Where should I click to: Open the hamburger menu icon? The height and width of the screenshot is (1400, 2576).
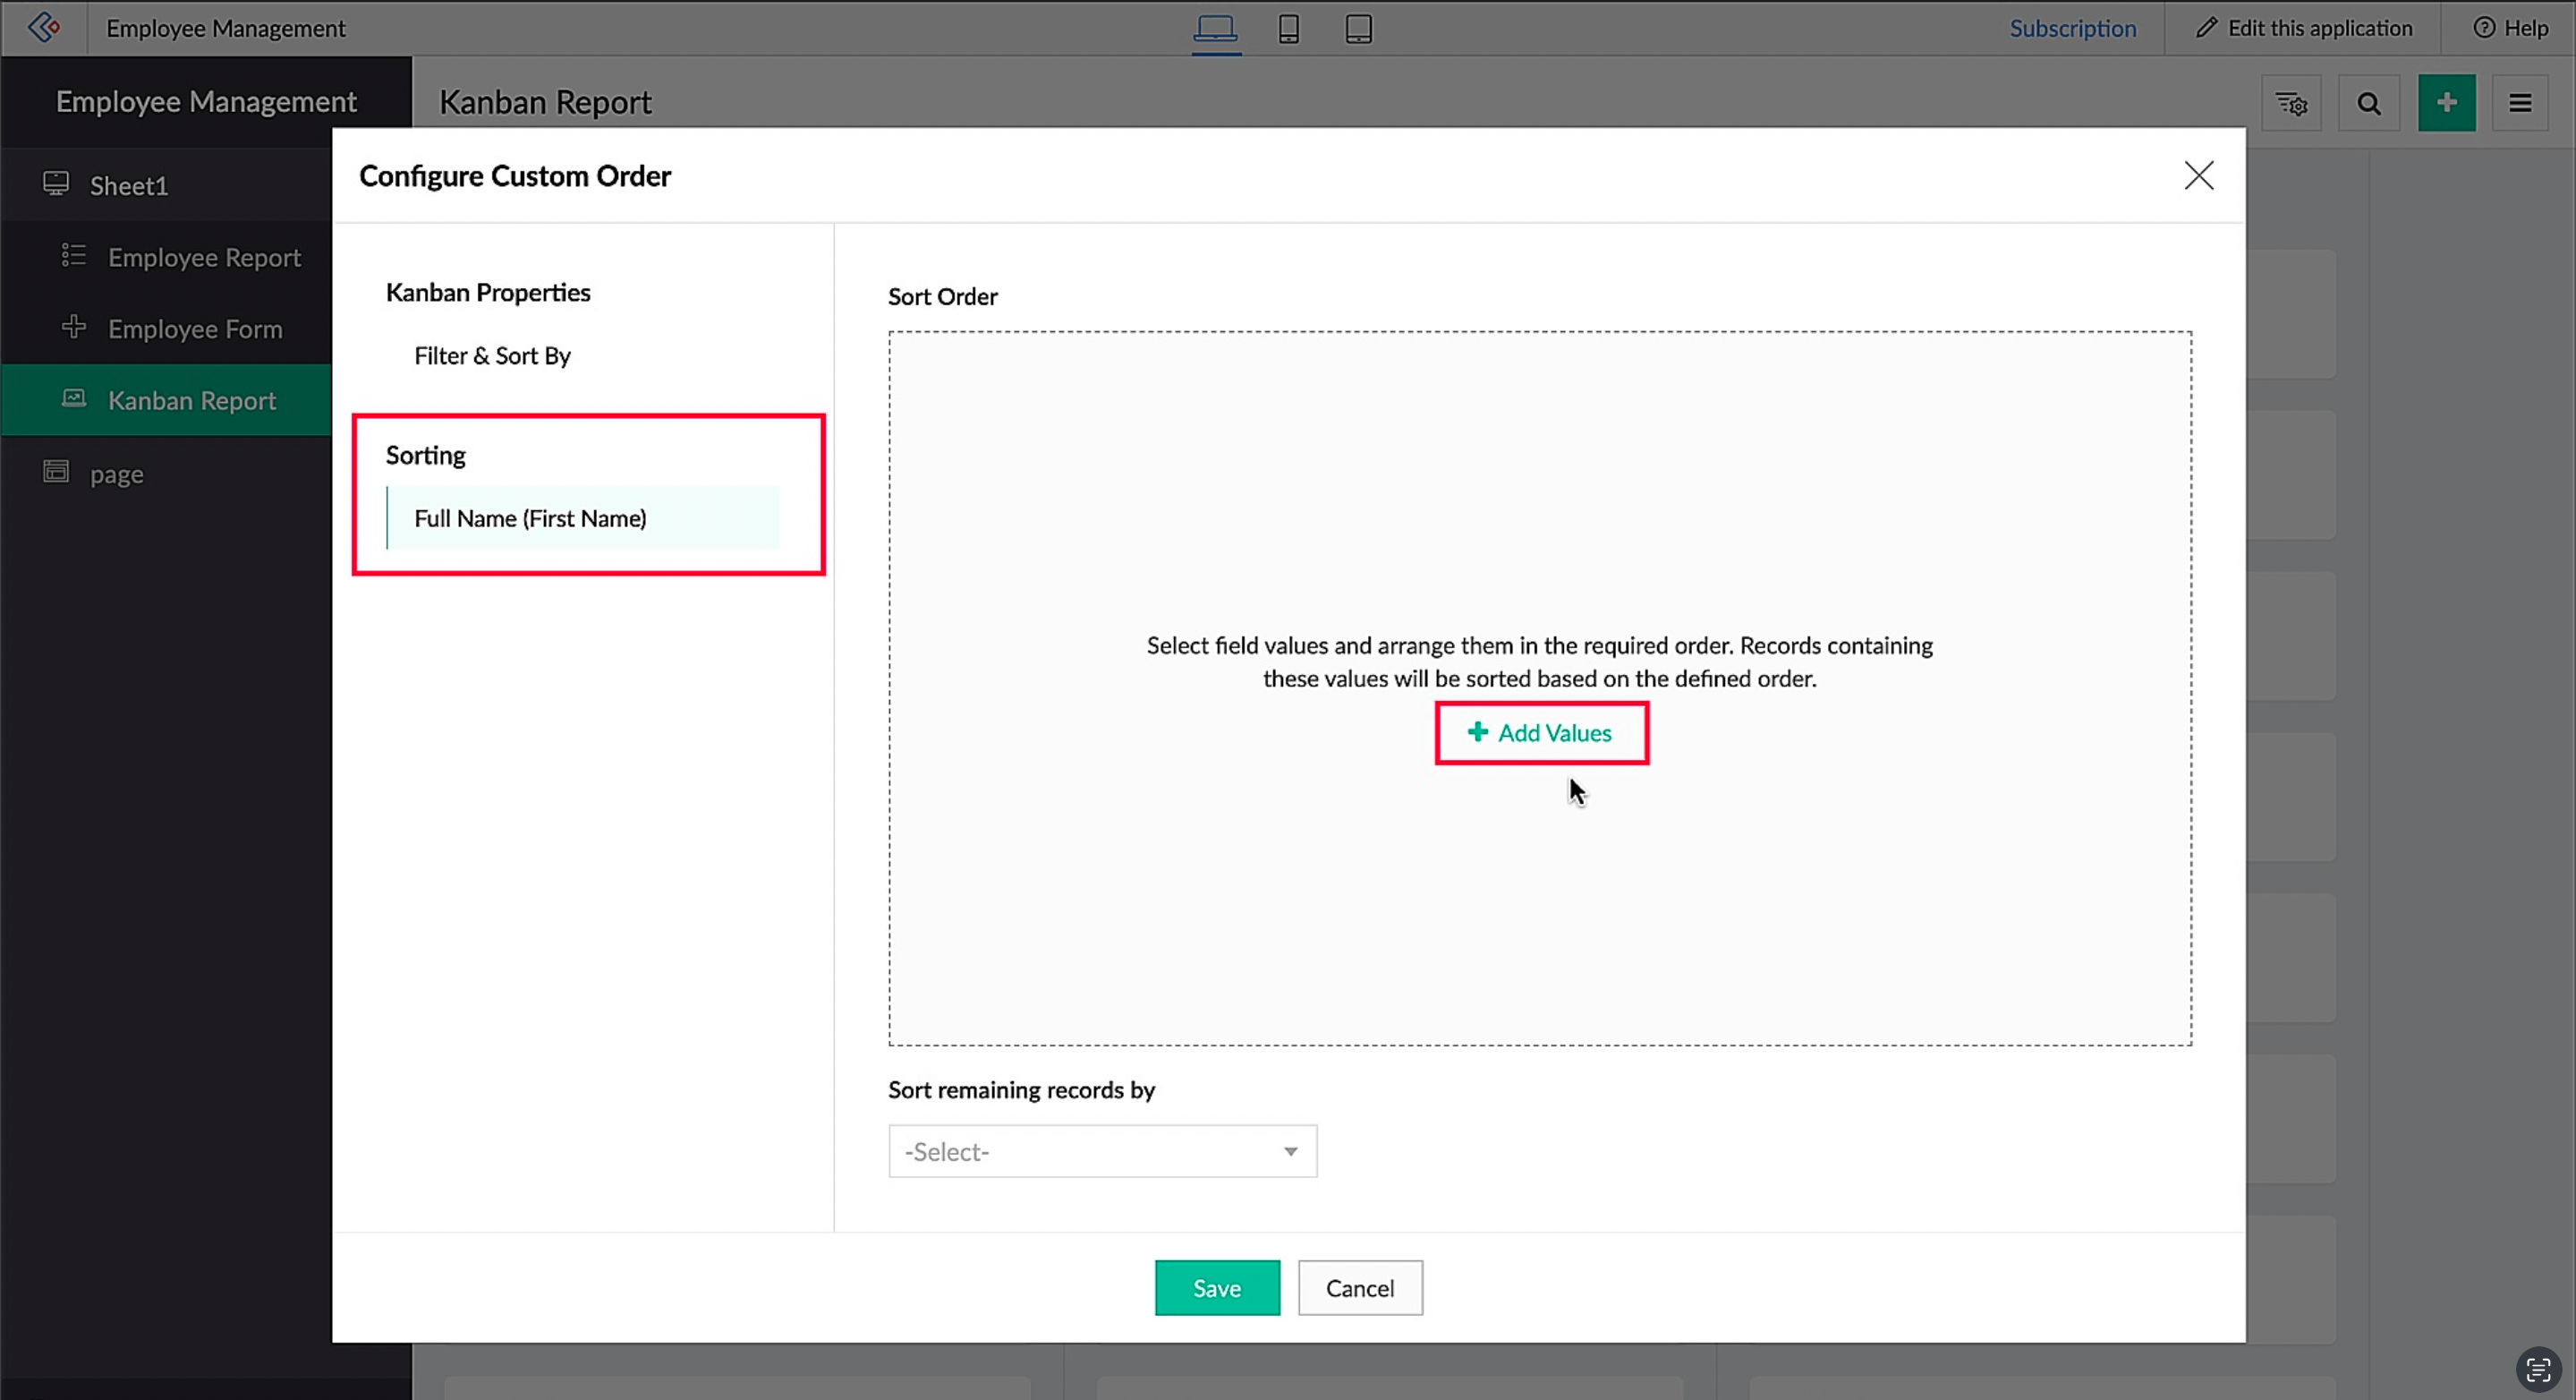(2519, 103)
